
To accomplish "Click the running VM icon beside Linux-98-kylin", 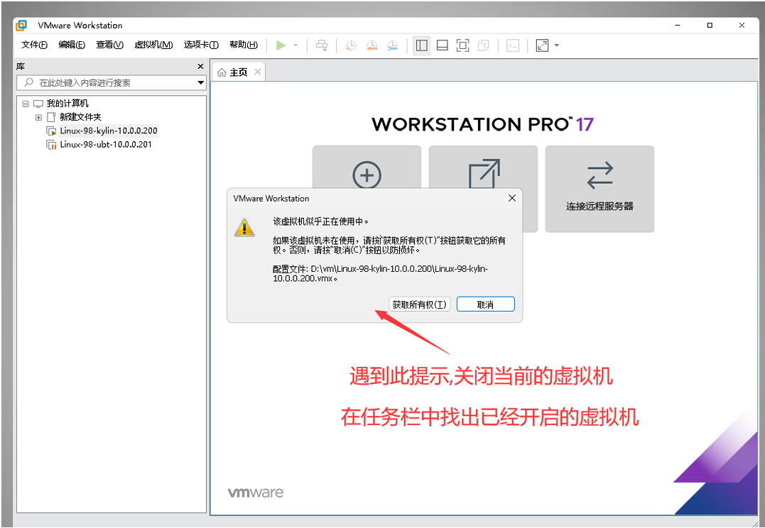I will [51, 131].
